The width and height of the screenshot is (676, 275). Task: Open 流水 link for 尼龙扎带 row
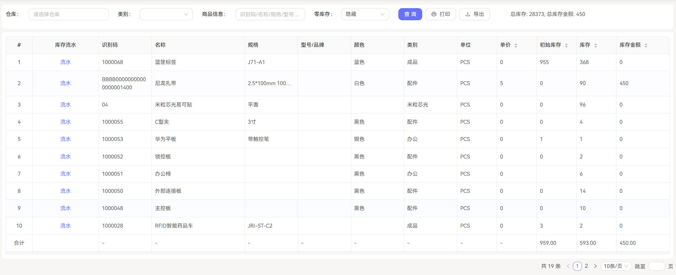65,83
